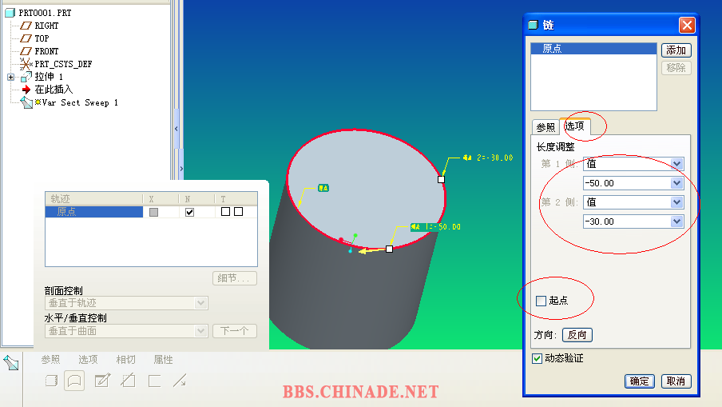Expand the 拉伸 1 feature node
This screenshot has width=722, height=407.
10,77
